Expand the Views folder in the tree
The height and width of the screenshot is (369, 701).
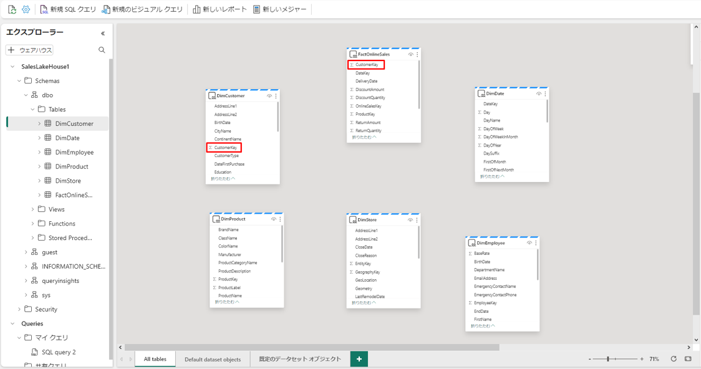(x=33, y=209)
